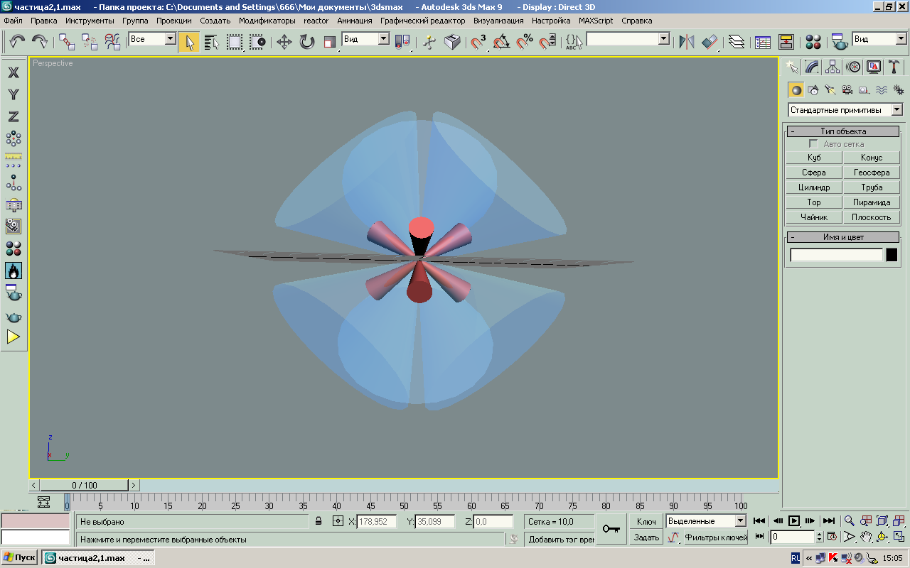
Task: Activate the Bind to Space Warp tool
Action: [112, 42]
